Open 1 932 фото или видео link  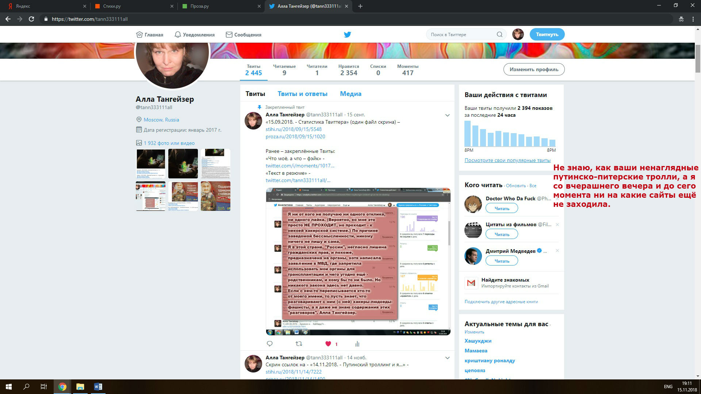click(169, 143)
